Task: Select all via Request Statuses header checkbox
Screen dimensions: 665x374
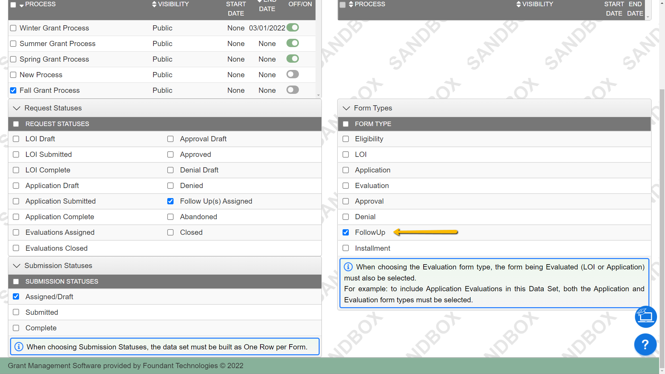Action: tap(16, 124)
